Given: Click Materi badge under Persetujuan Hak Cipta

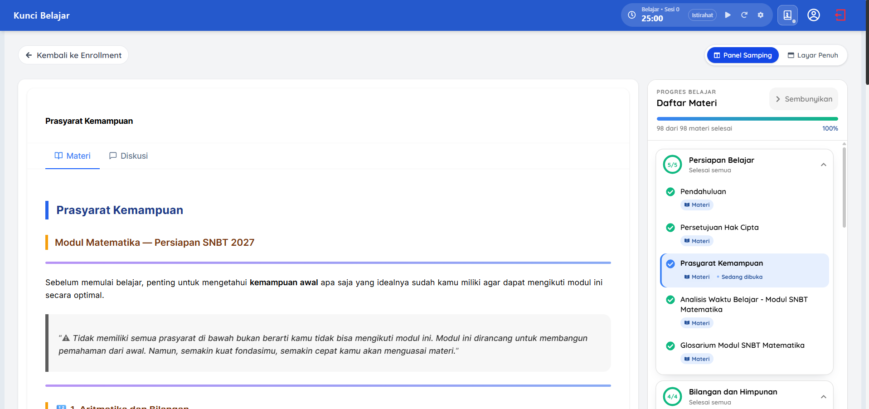Looking at the screenshot, I should 697,241.
